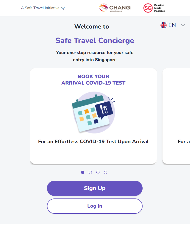Select the first carousel dot indicator

[83, 172]
